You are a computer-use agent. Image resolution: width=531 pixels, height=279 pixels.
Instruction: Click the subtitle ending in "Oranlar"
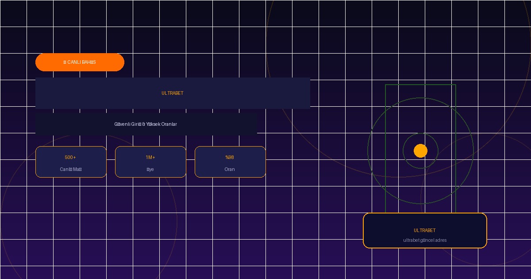tap(146, 124)
